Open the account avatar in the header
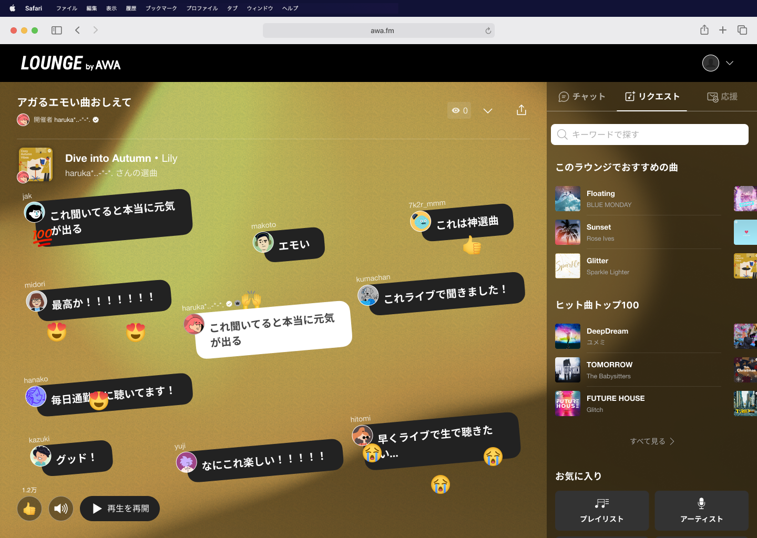 coord(711,63)
